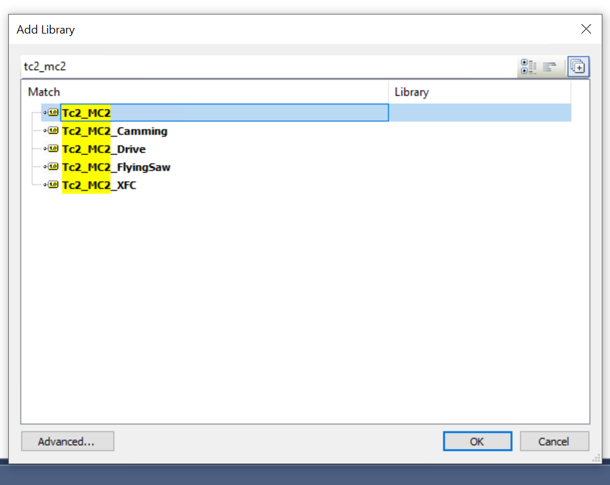The image size is (610, 485).
Task: Click the categorized view icon in search bar
Action: [529, 67]
